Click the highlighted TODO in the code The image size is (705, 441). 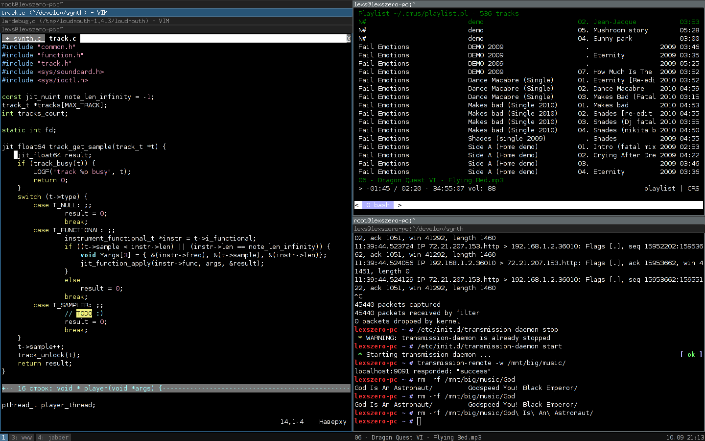(84, 313)
